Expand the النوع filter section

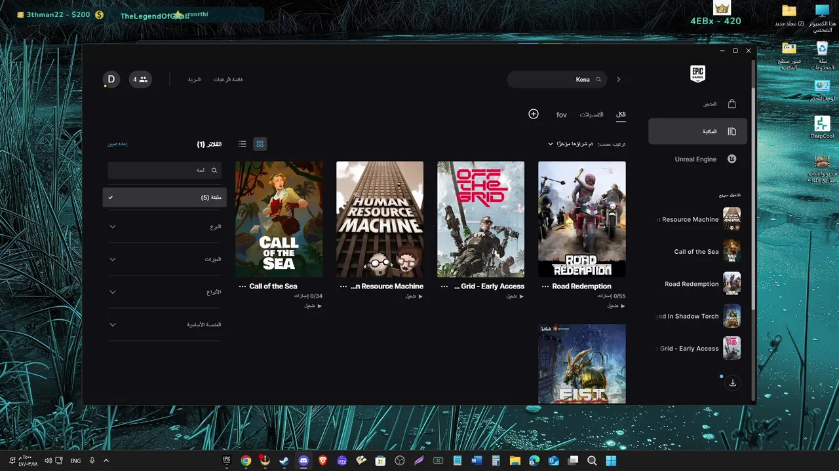pyautogui.click(x=165, y=226)
